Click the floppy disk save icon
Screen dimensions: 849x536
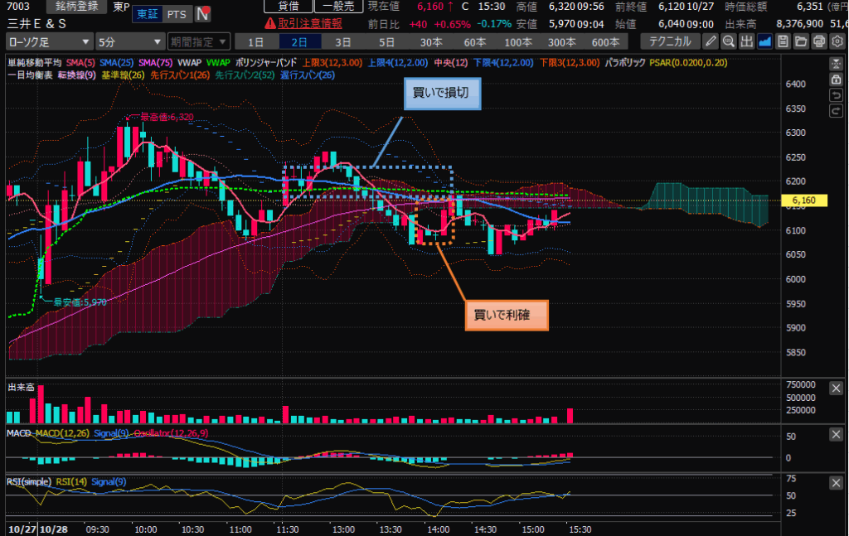click(783, 41)
